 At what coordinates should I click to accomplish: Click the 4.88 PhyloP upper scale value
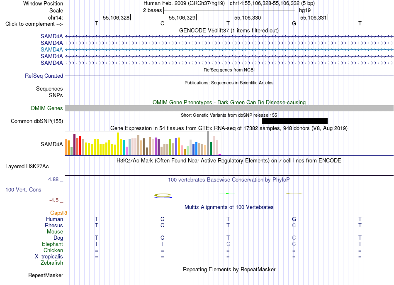click(53, 179)
